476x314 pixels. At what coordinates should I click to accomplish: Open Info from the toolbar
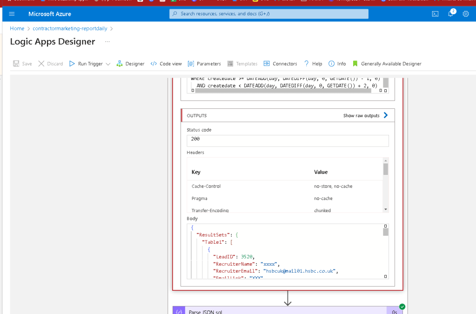point(337,64)
